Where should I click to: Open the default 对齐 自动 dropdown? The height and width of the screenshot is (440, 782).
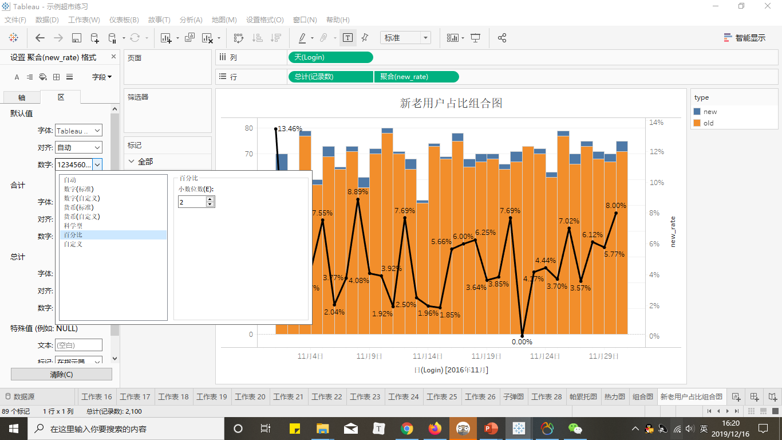pos(78,147)
